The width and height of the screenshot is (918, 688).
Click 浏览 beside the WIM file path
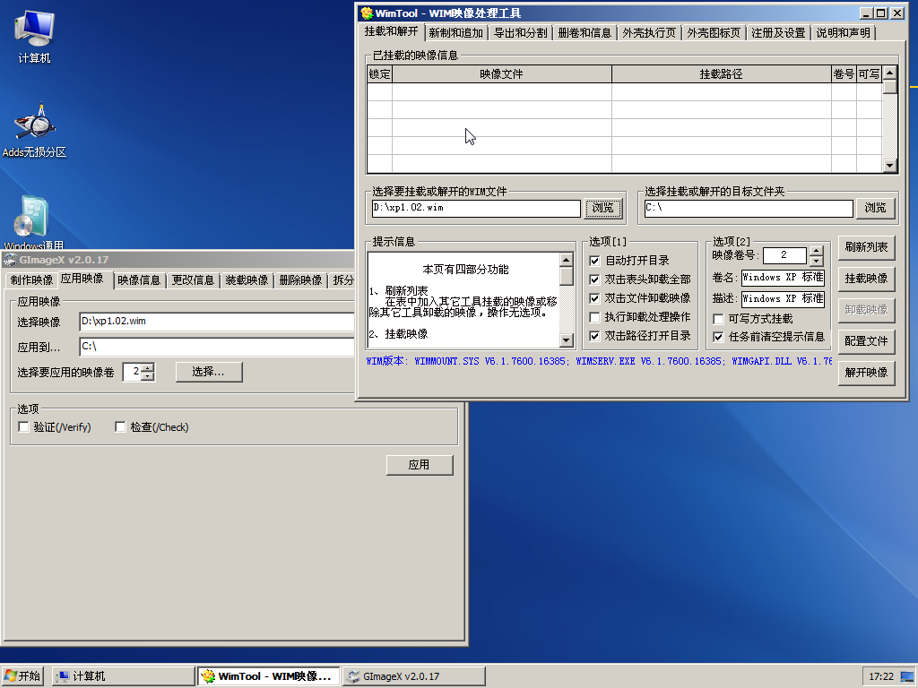(x=603, y=208)
